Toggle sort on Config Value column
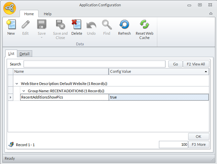217x164 pixels. pos(159,71)
